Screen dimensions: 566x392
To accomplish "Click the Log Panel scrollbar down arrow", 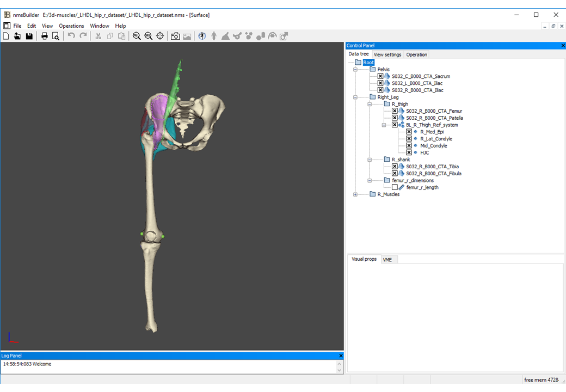I will coord(340,370).
